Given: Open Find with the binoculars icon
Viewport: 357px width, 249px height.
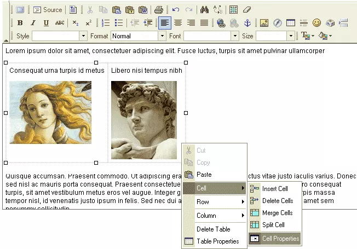Looking at the screenshot, I should pos(204,10).
